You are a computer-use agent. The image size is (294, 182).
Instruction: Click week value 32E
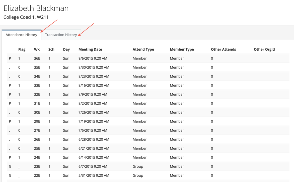37,94
